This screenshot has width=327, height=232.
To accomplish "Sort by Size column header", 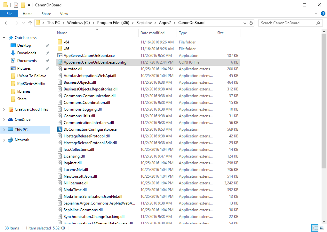I will click(x=220, y=33).
